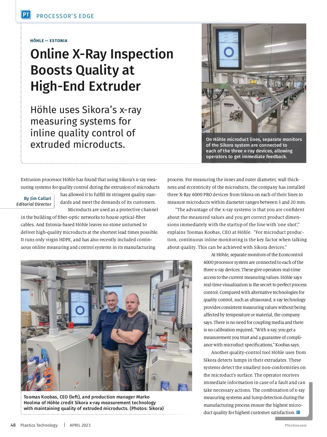This screenshot has width=327, height=437.
Task: Select the subheadline about Sikora's x-ray systems
Action: 86,127
